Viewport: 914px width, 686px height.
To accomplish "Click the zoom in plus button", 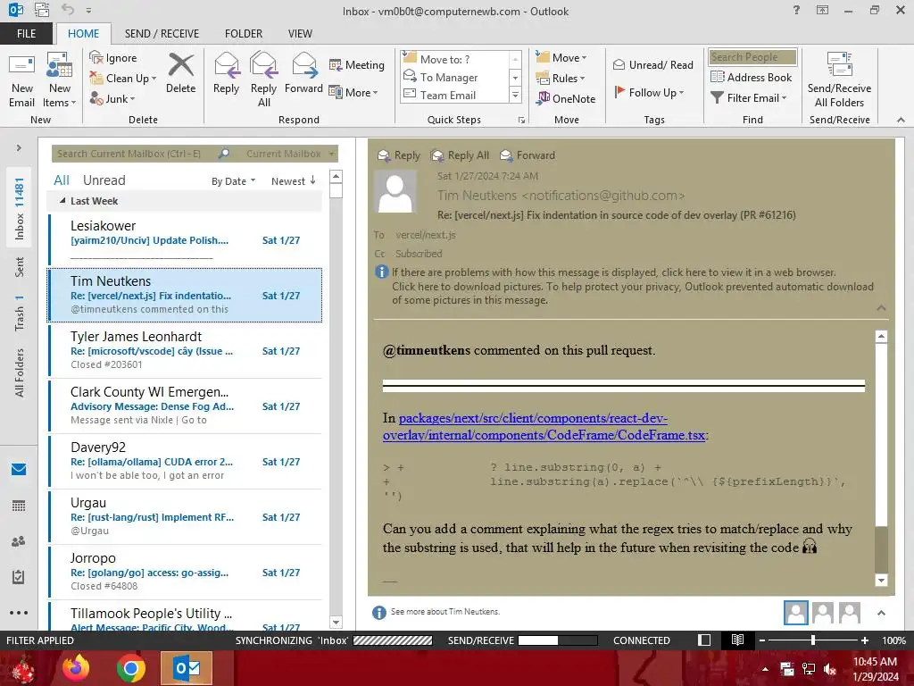I will 865,640.
